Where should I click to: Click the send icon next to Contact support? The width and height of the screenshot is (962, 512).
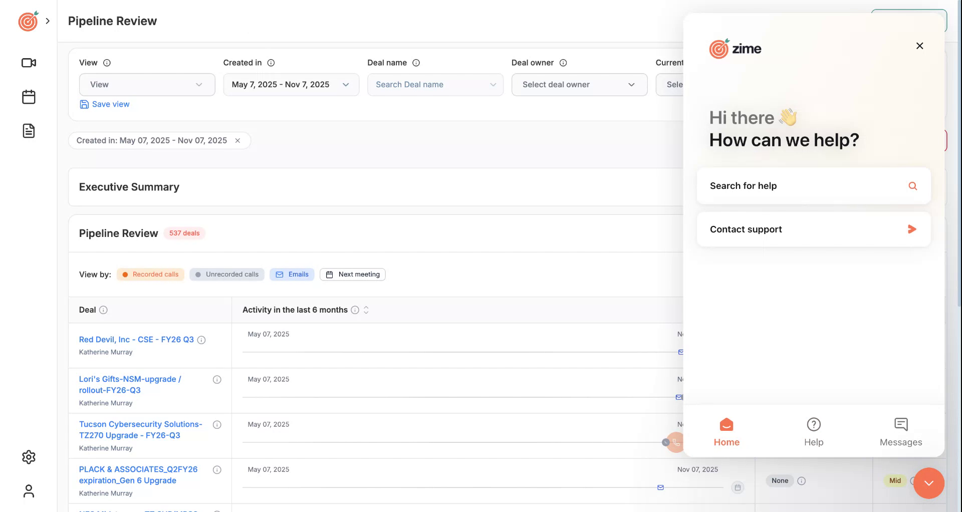coord(912,229)
